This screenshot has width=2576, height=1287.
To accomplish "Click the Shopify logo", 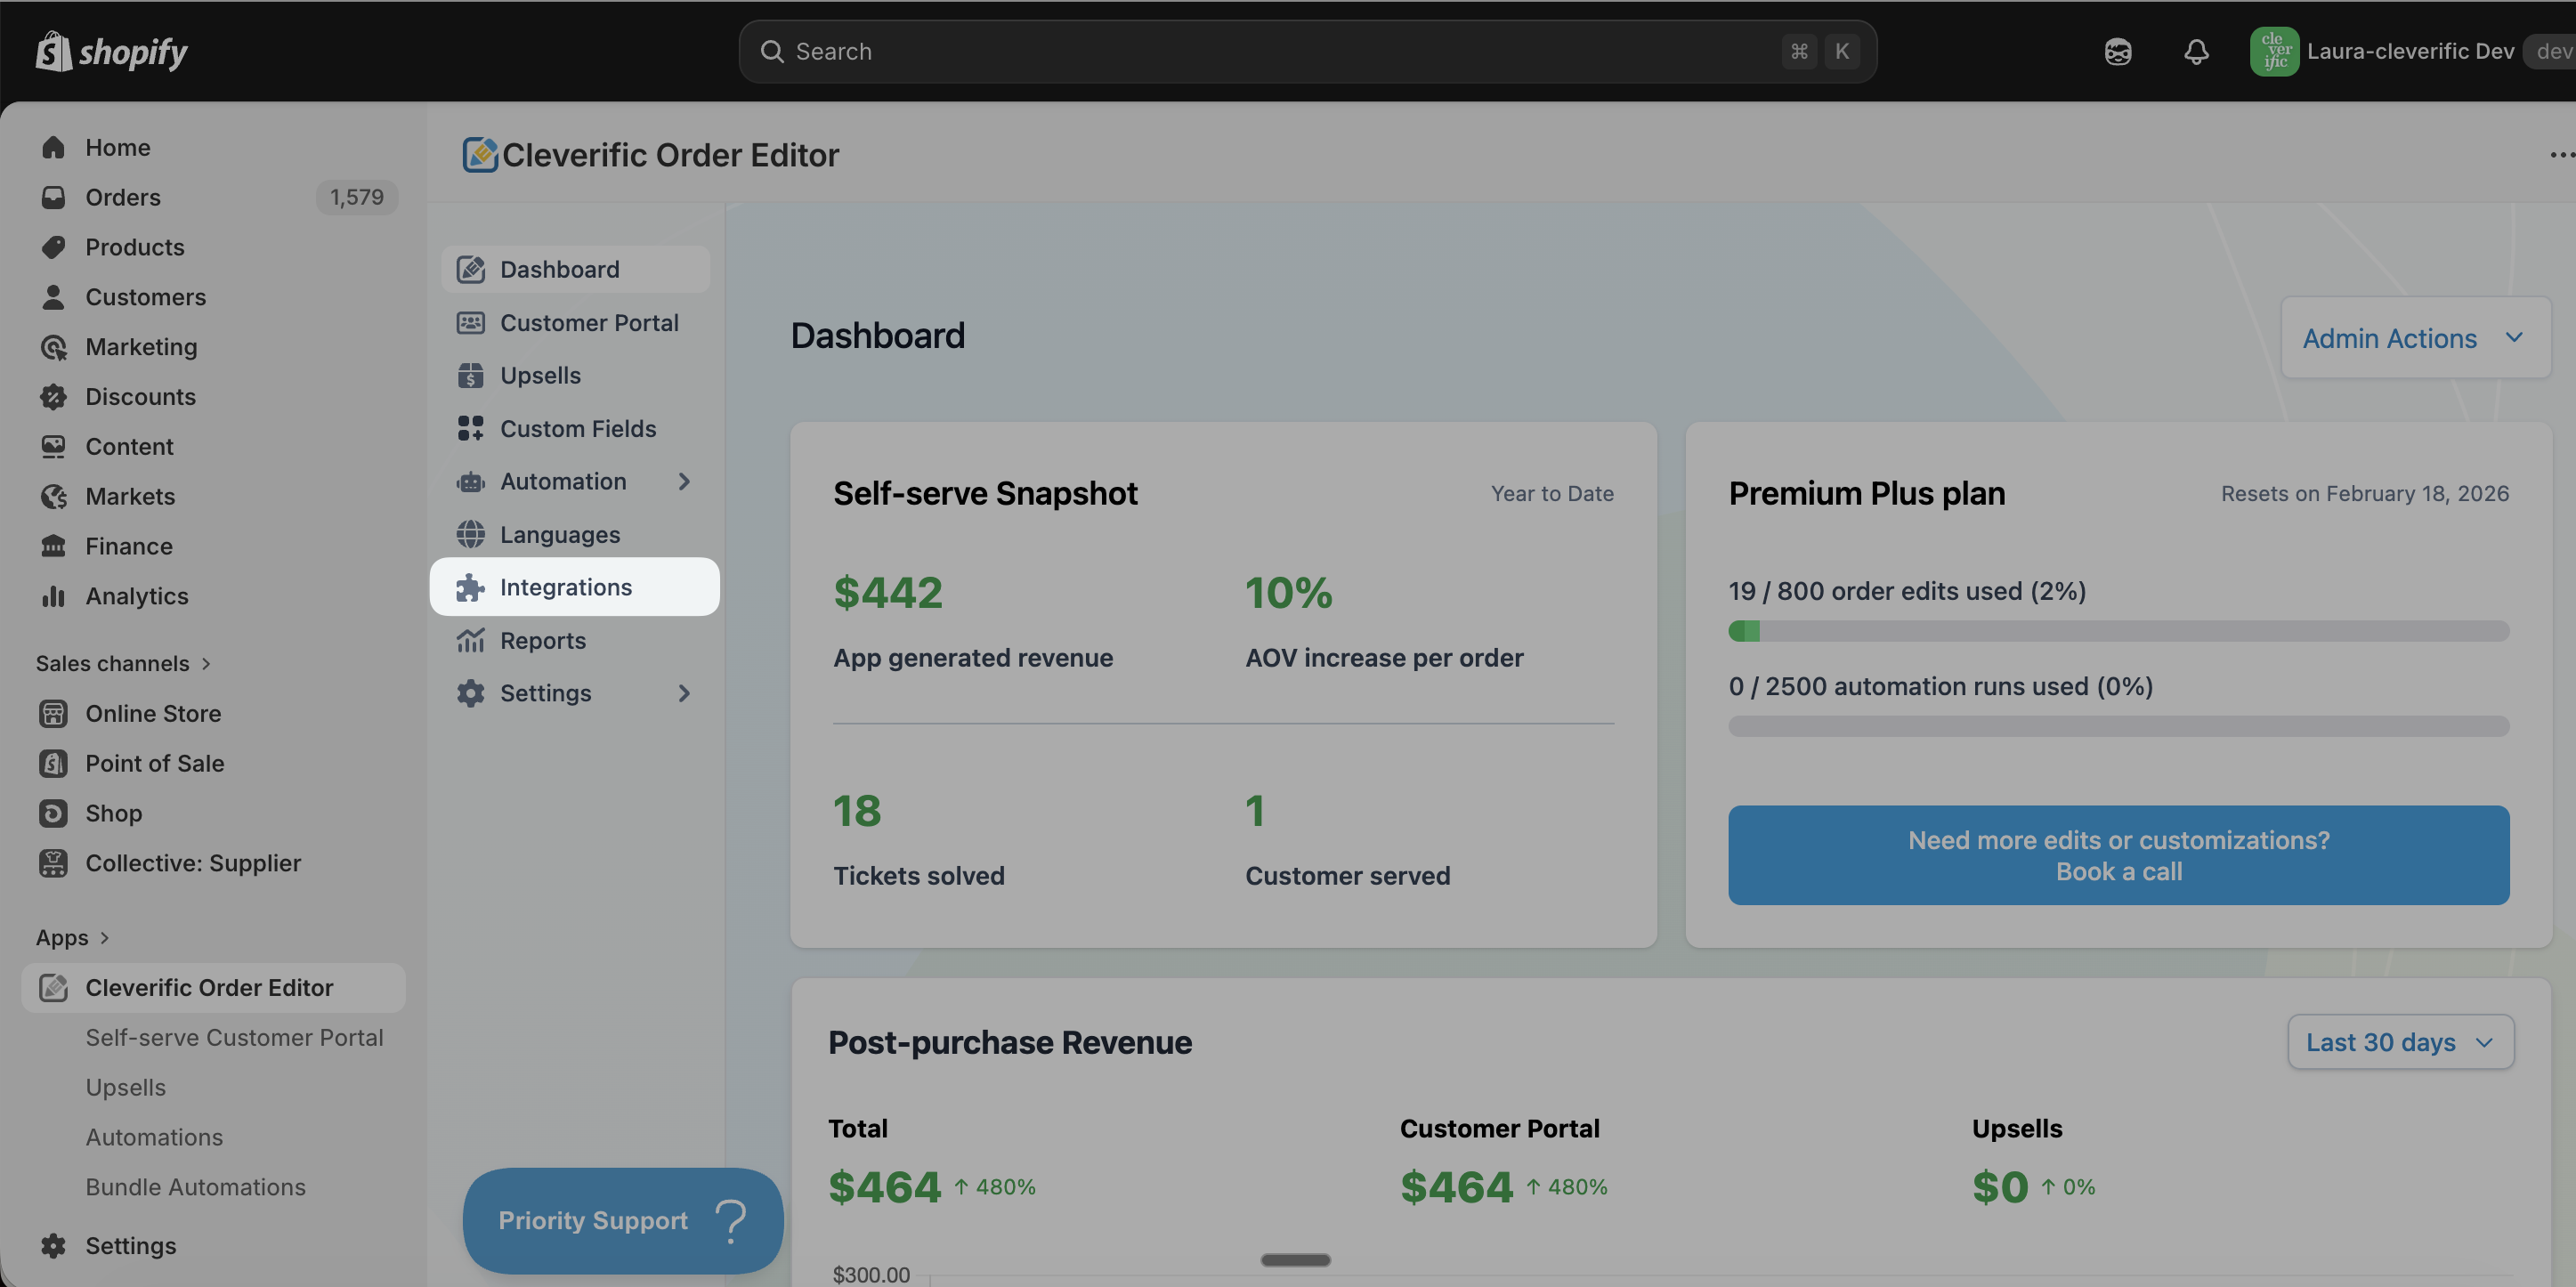I will click(111, 51).
